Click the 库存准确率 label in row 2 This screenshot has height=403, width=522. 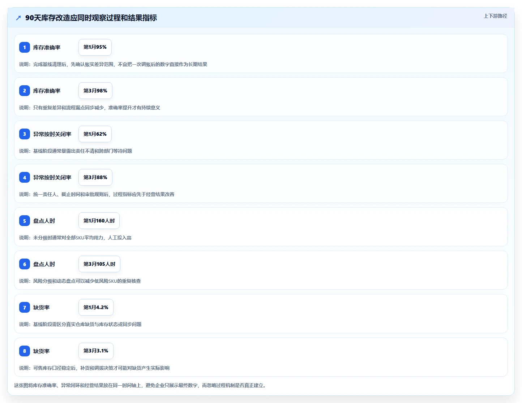(47, 91)
